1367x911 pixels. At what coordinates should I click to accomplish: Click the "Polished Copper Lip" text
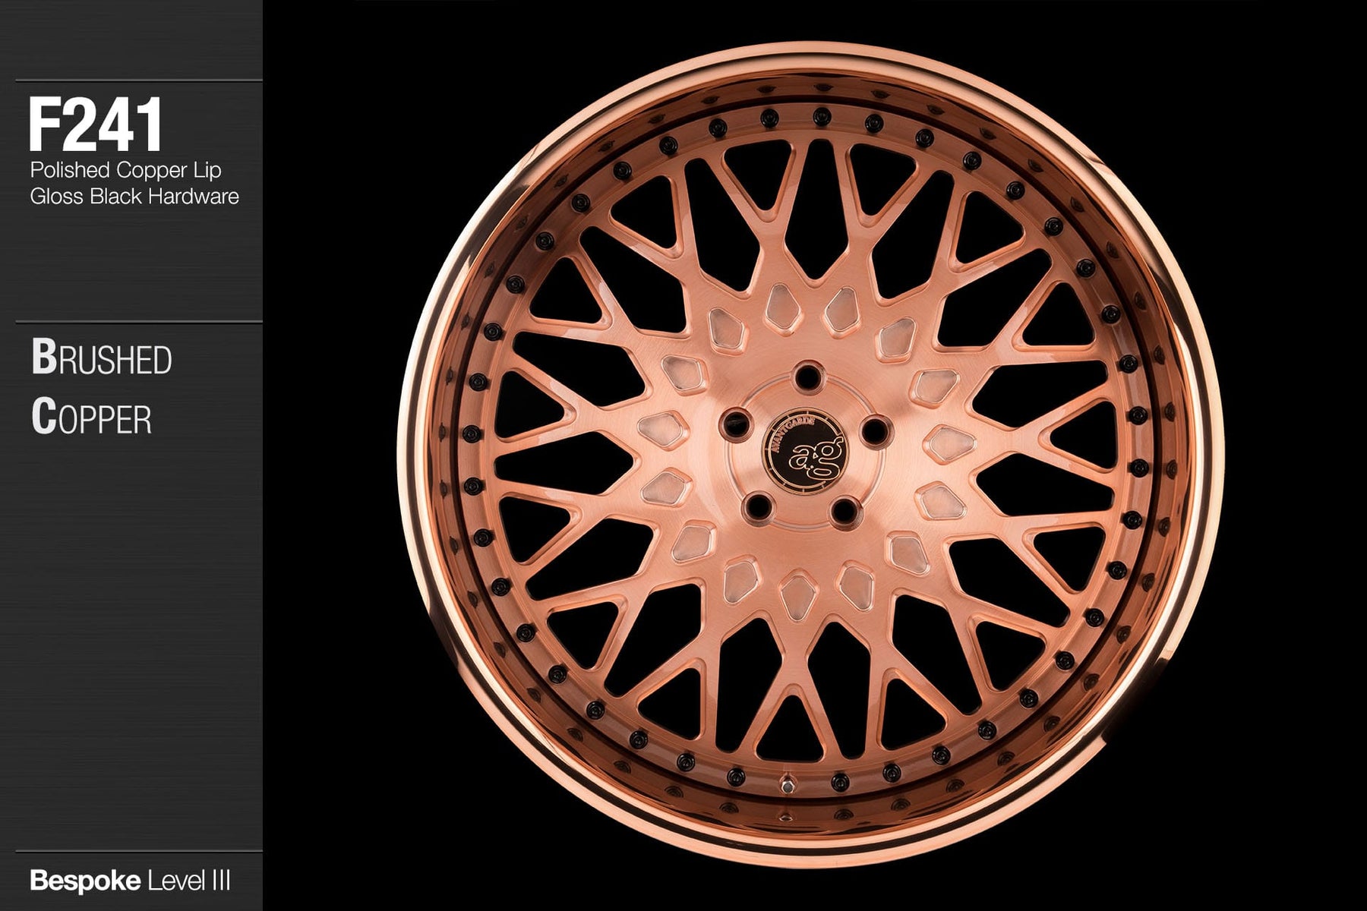click(125, 169)
